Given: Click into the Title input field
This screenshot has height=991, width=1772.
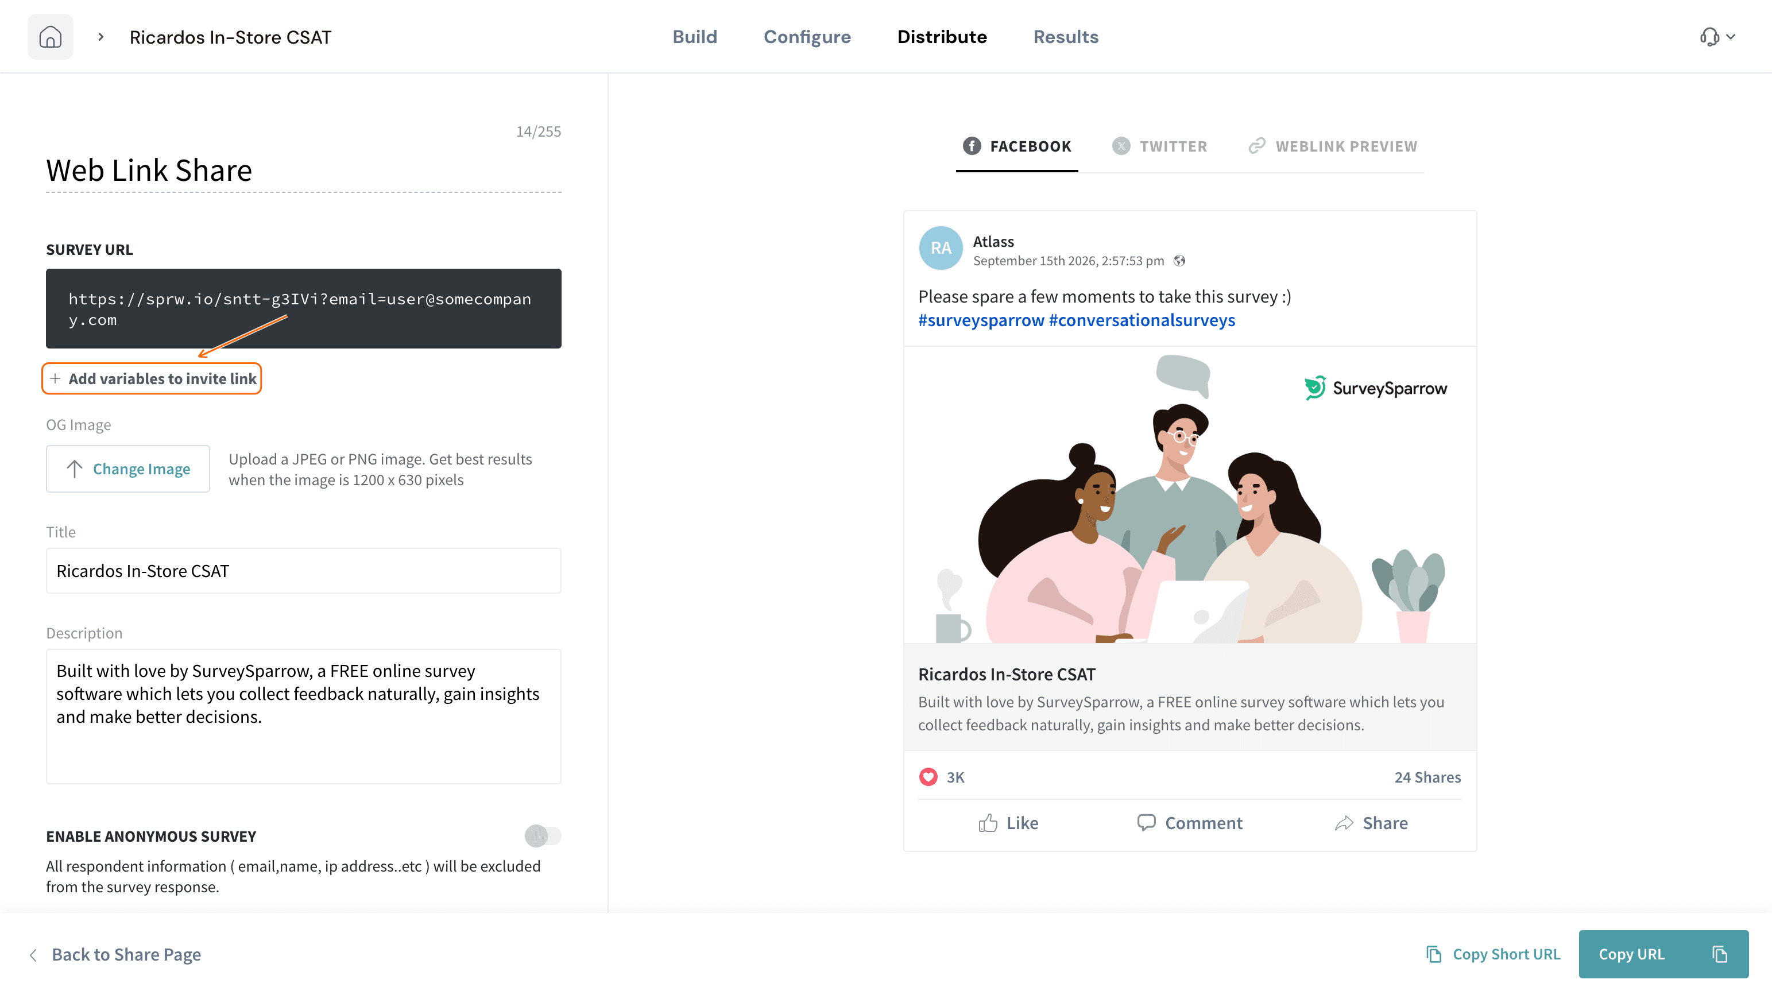Looking at the screenshot, I should point(303,571).
